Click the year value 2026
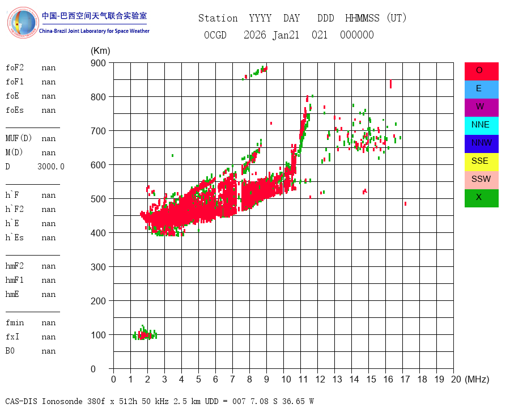This screenshot has width=510, height=408. pos(254,35)
